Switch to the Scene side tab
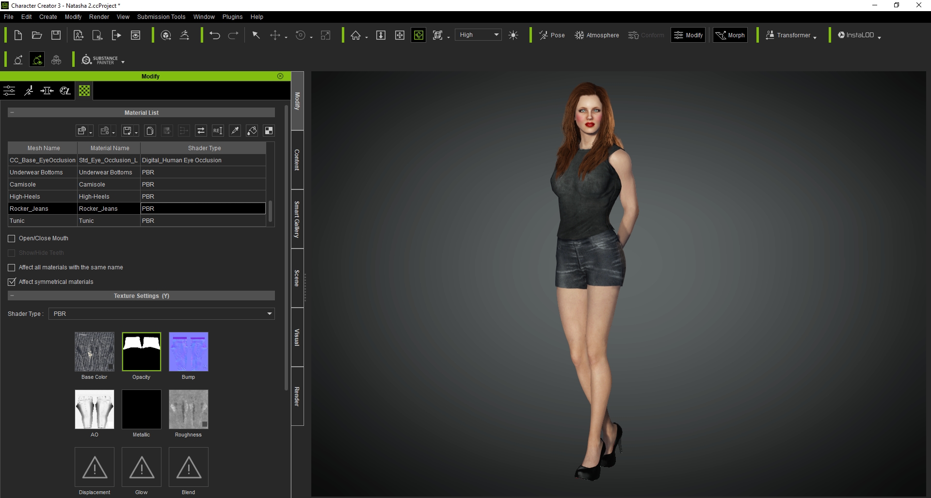The width and height of the screenshot is (931, 498). coord(297,278)
